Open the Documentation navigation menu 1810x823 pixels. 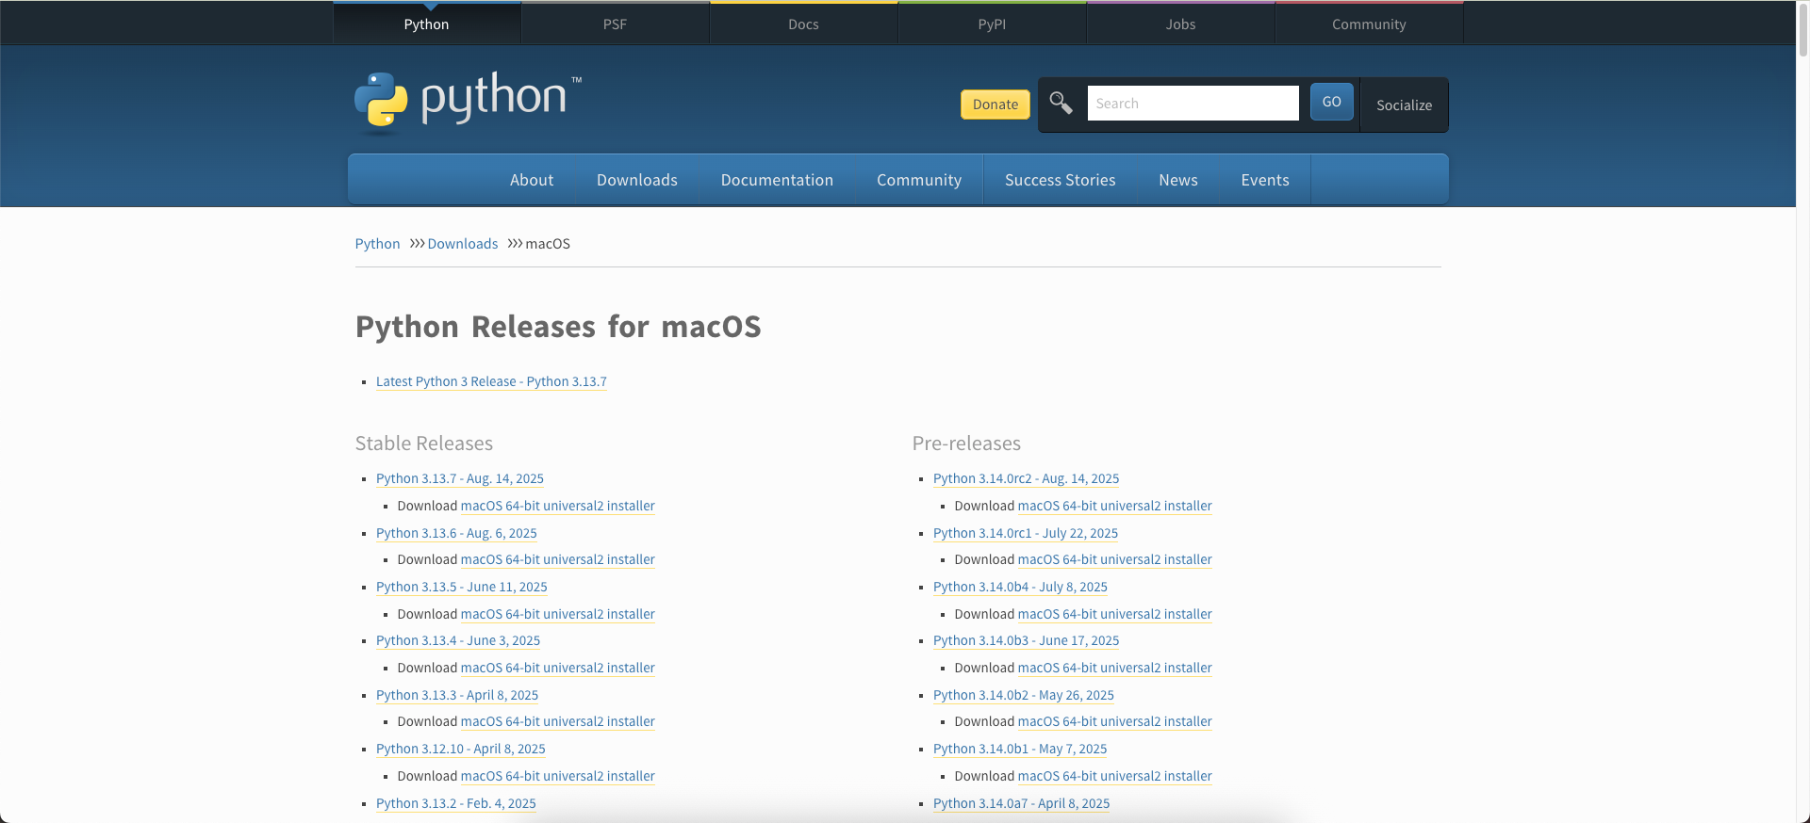(x=777, y=180)
